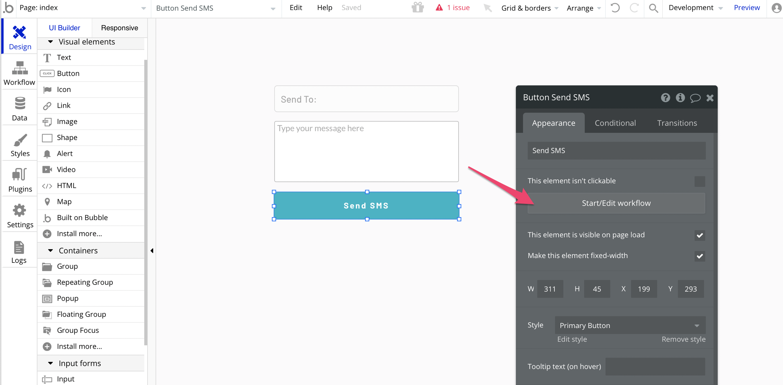Select the Built on Bubble element
The height and width of the screenshot is (385, 783).
(x=90, y=218)
